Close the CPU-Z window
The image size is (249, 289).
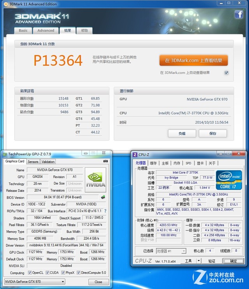click(239, 153)
